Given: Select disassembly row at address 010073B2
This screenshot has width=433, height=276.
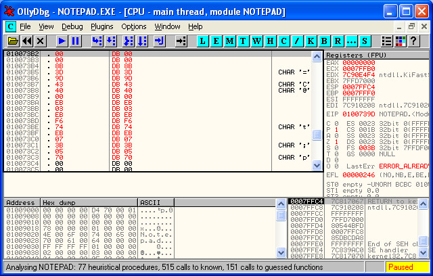Looking at the screenshot, I should [x=158, y=54].
